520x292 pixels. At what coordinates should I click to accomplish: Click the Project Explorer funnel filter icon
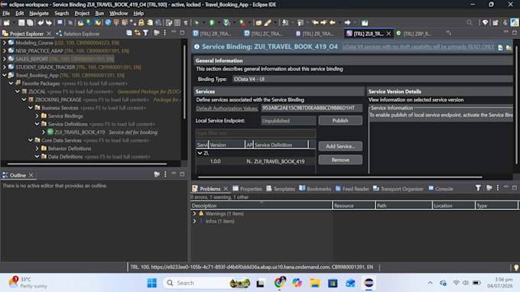145,33
